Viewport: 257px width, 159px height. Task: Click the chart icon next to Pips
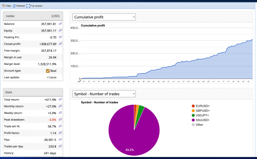click(x=60, y=140)
